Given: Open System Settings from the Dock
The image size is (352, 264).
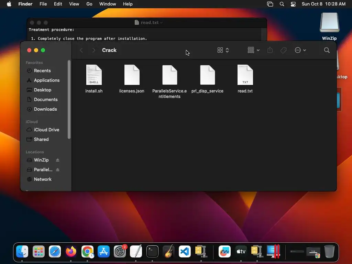Looking at the screenshot, I should (x=120, y=251).
